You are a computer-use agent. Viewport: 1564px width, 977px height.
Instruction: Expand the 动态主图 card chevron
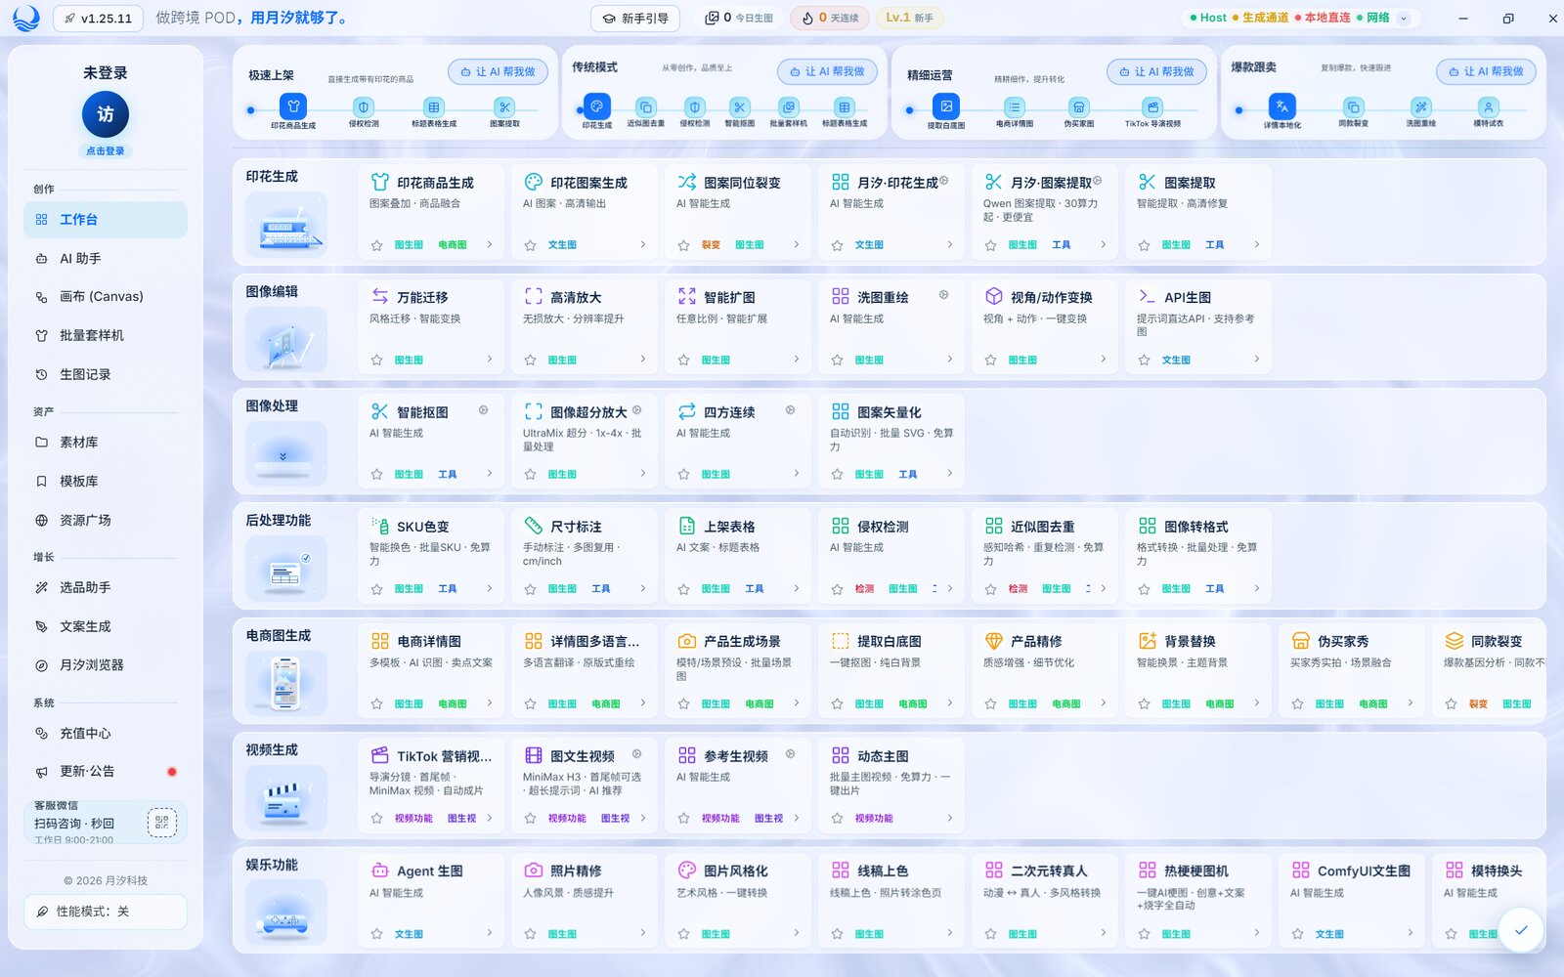coord(949,818)
